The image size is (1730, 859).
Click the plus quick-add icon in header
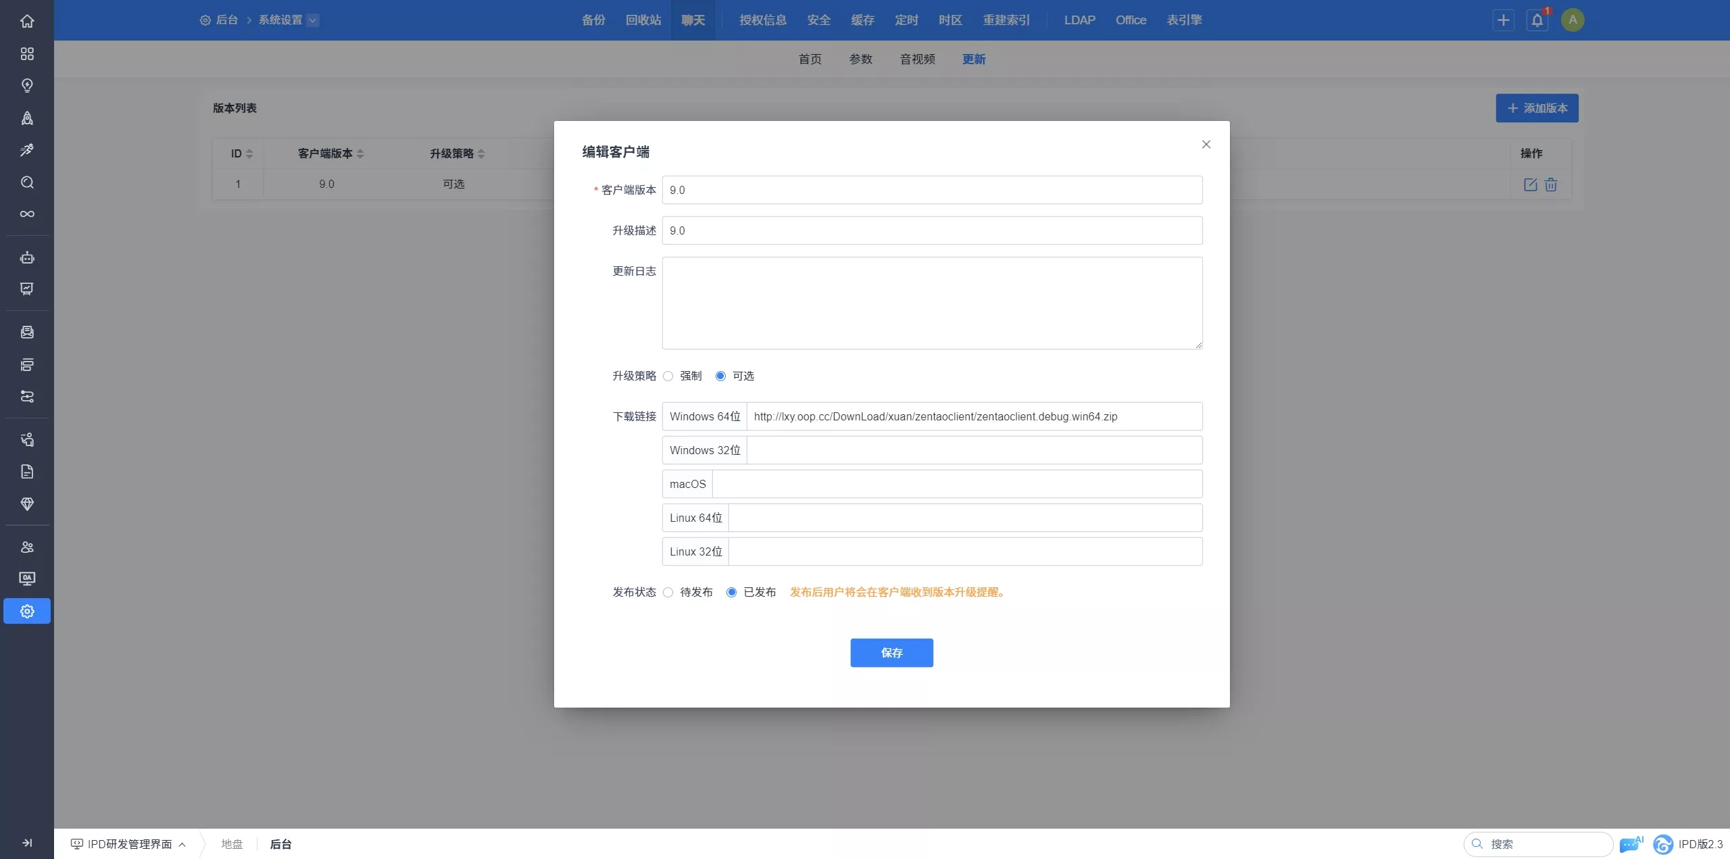click(x=1503, y=20)
